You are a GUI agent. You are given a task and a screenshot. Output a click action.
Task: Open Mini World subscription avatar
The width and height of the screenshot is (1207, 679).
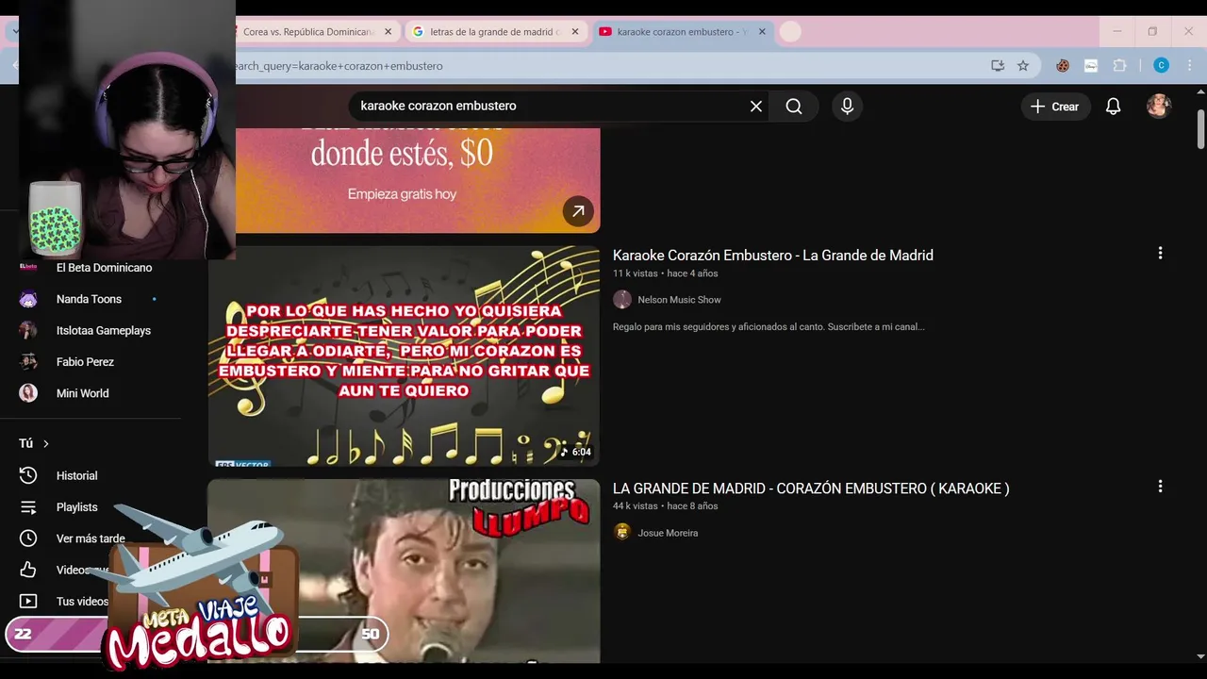tap(28, 393)
